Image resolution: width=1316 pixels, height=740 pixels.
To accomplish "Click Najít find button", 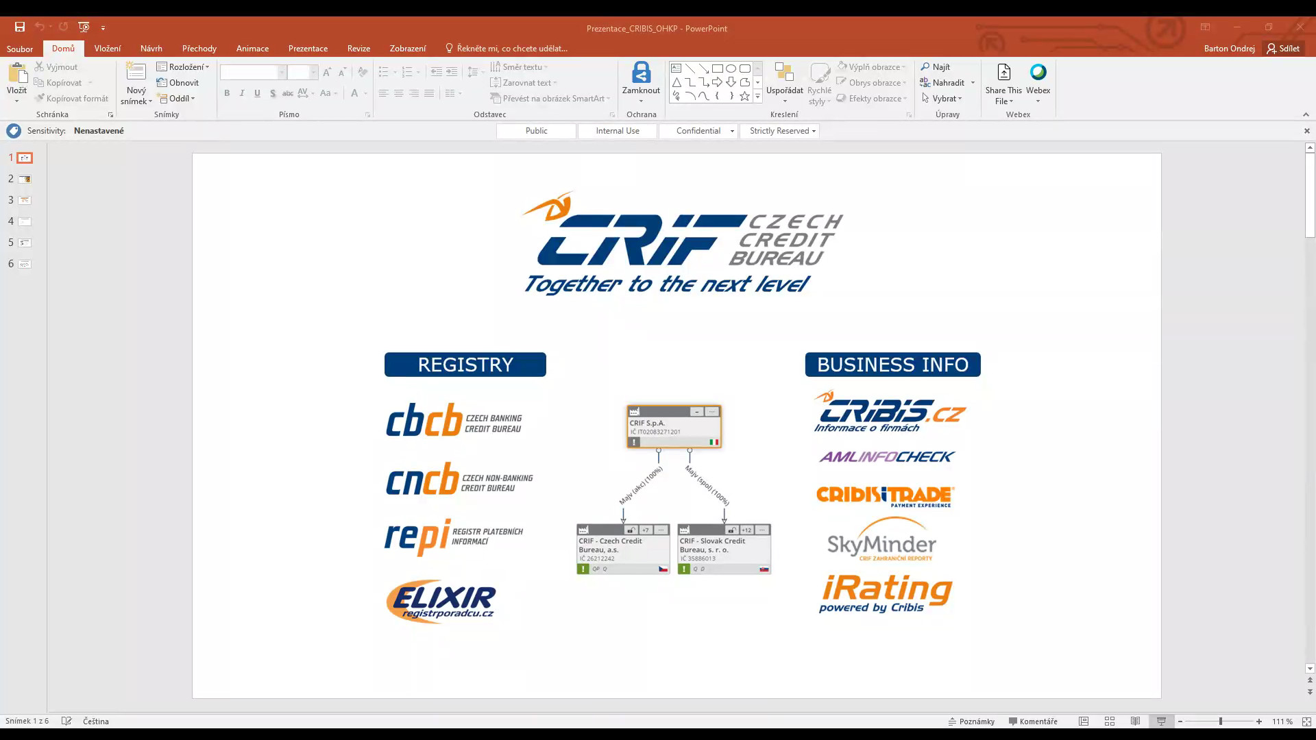I will pyautogui.click(x=936, y=66).
